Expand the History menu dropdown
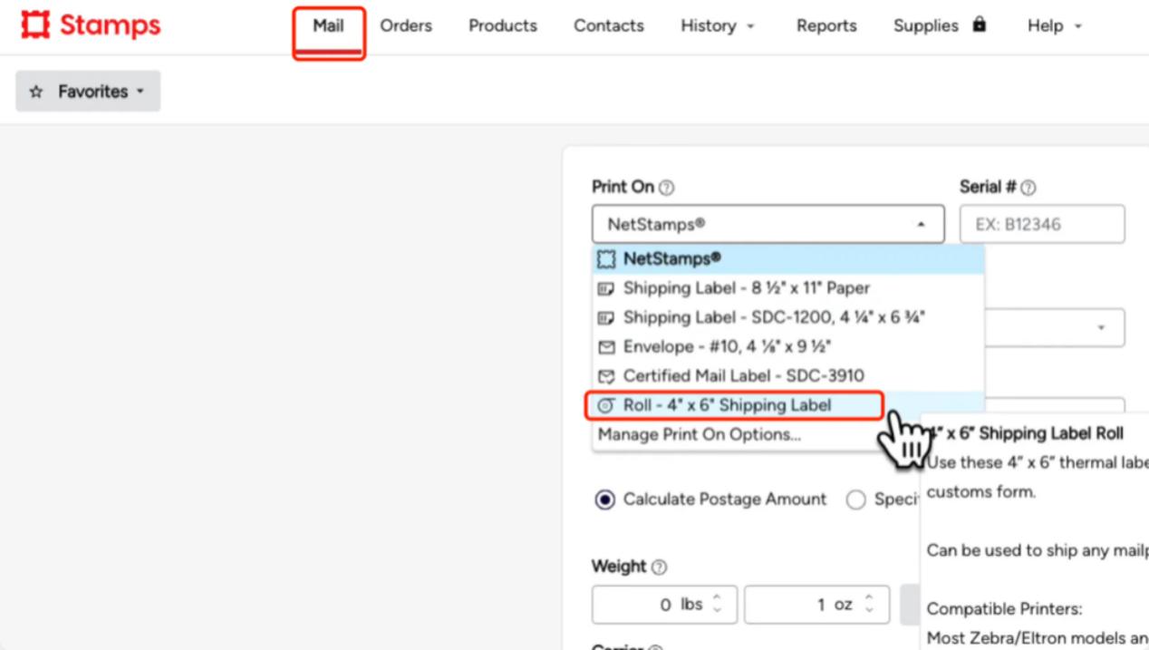This screenshot has height=650, width=1149. point(717,26)
